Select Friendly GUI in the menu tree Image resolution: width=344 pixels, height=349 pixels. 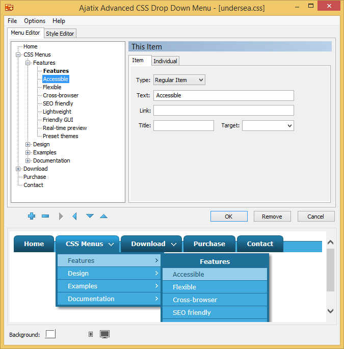point(58,120)
